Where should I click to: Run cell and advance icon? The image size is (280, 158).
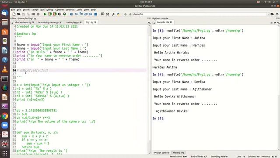click(x=55, y=14)
